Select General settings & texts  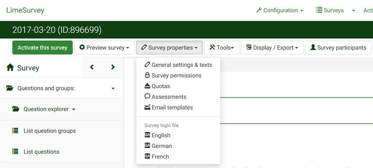[182, 65]
